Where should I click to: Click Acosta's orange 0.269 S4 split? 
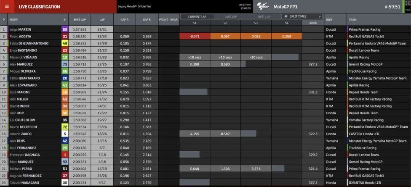click(x=286, y=37)
